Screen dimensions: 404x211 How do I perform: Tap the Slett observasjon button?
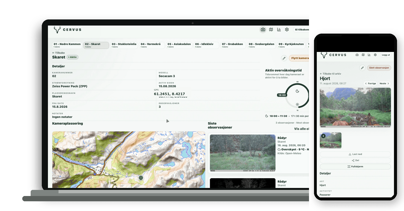379,68
